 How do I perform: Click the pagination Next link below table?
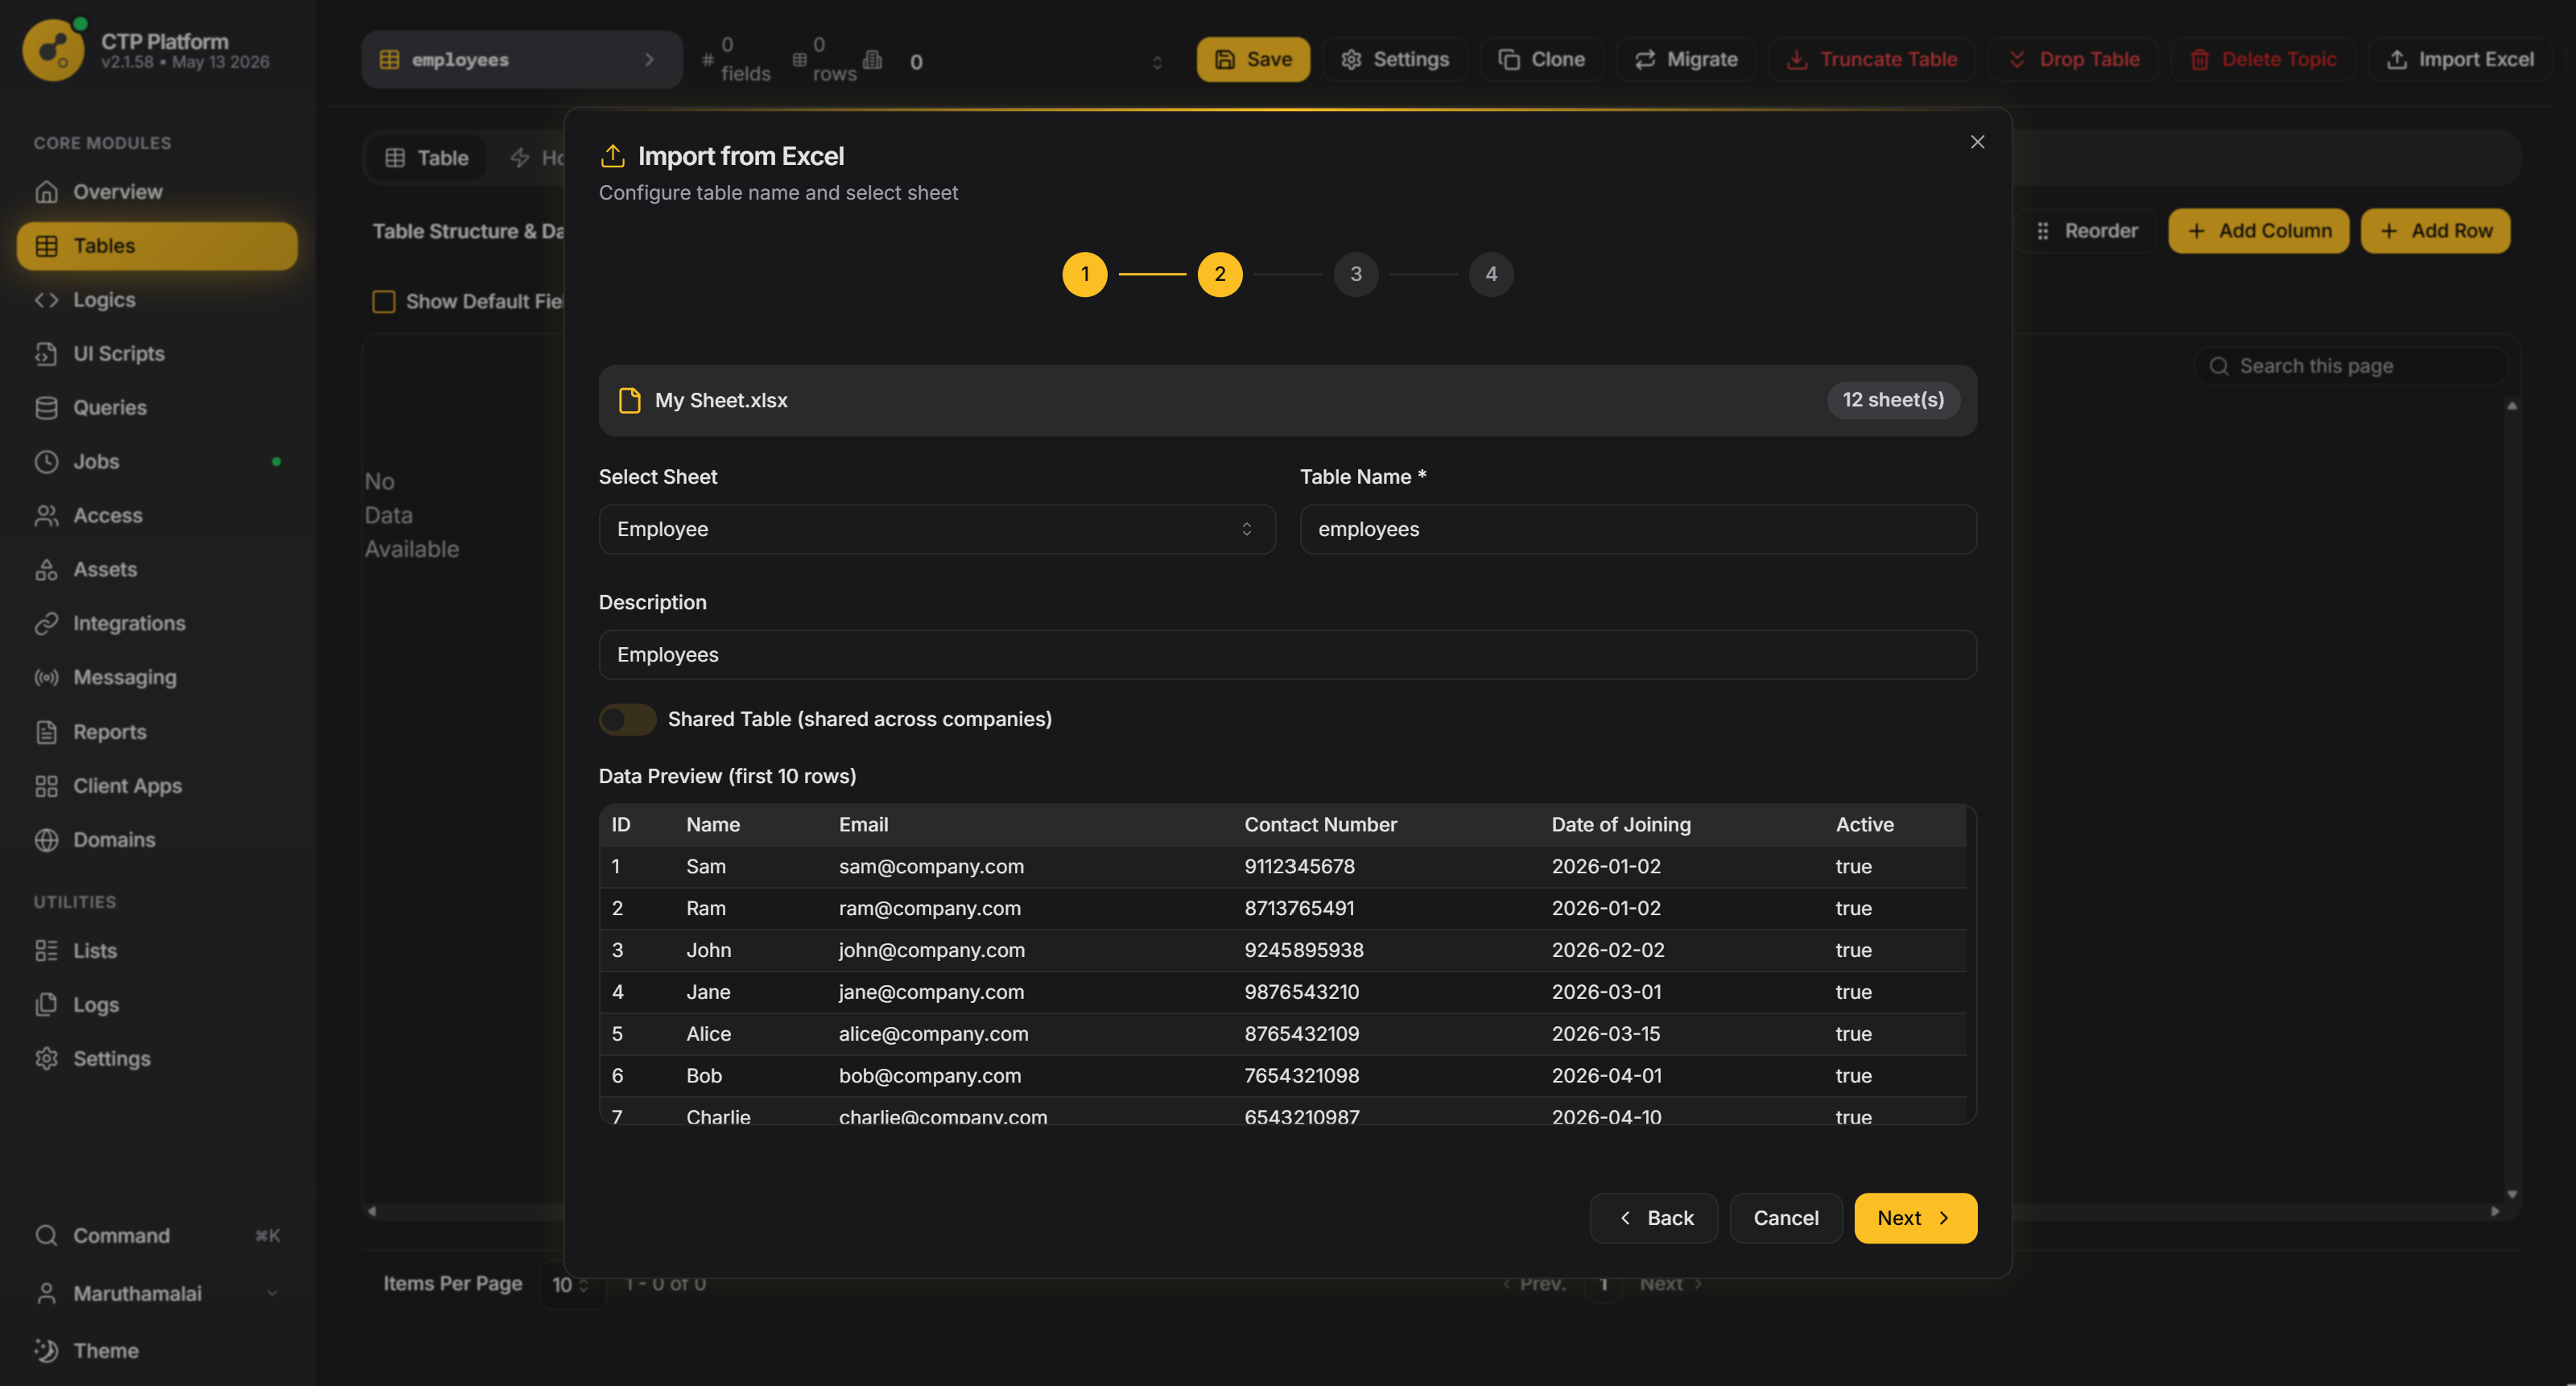point(1670,1284)
